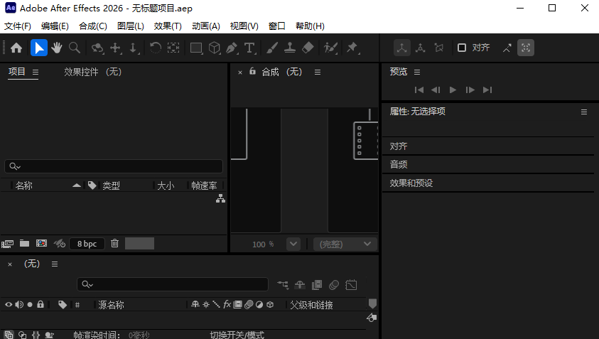Click the 8 bpc color depth button
Image resolution: width=599 pixels, height=339 pixels.
click(x=87, y=244)
